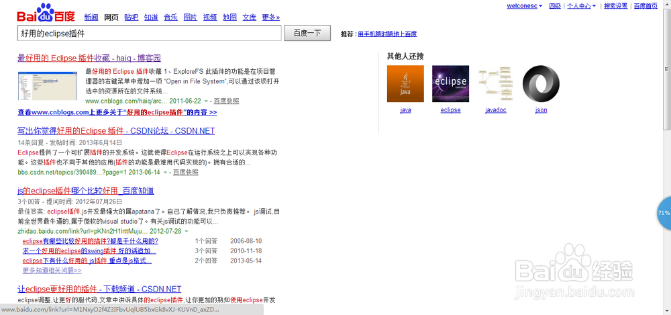Viewport: 671px width, 315px height.
Task: Click the scrollbar up arrow
Action: tap(667, 3)
